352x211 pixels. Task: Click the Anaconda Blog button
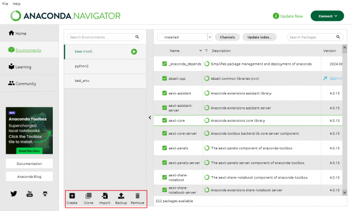tap(30, 177)
